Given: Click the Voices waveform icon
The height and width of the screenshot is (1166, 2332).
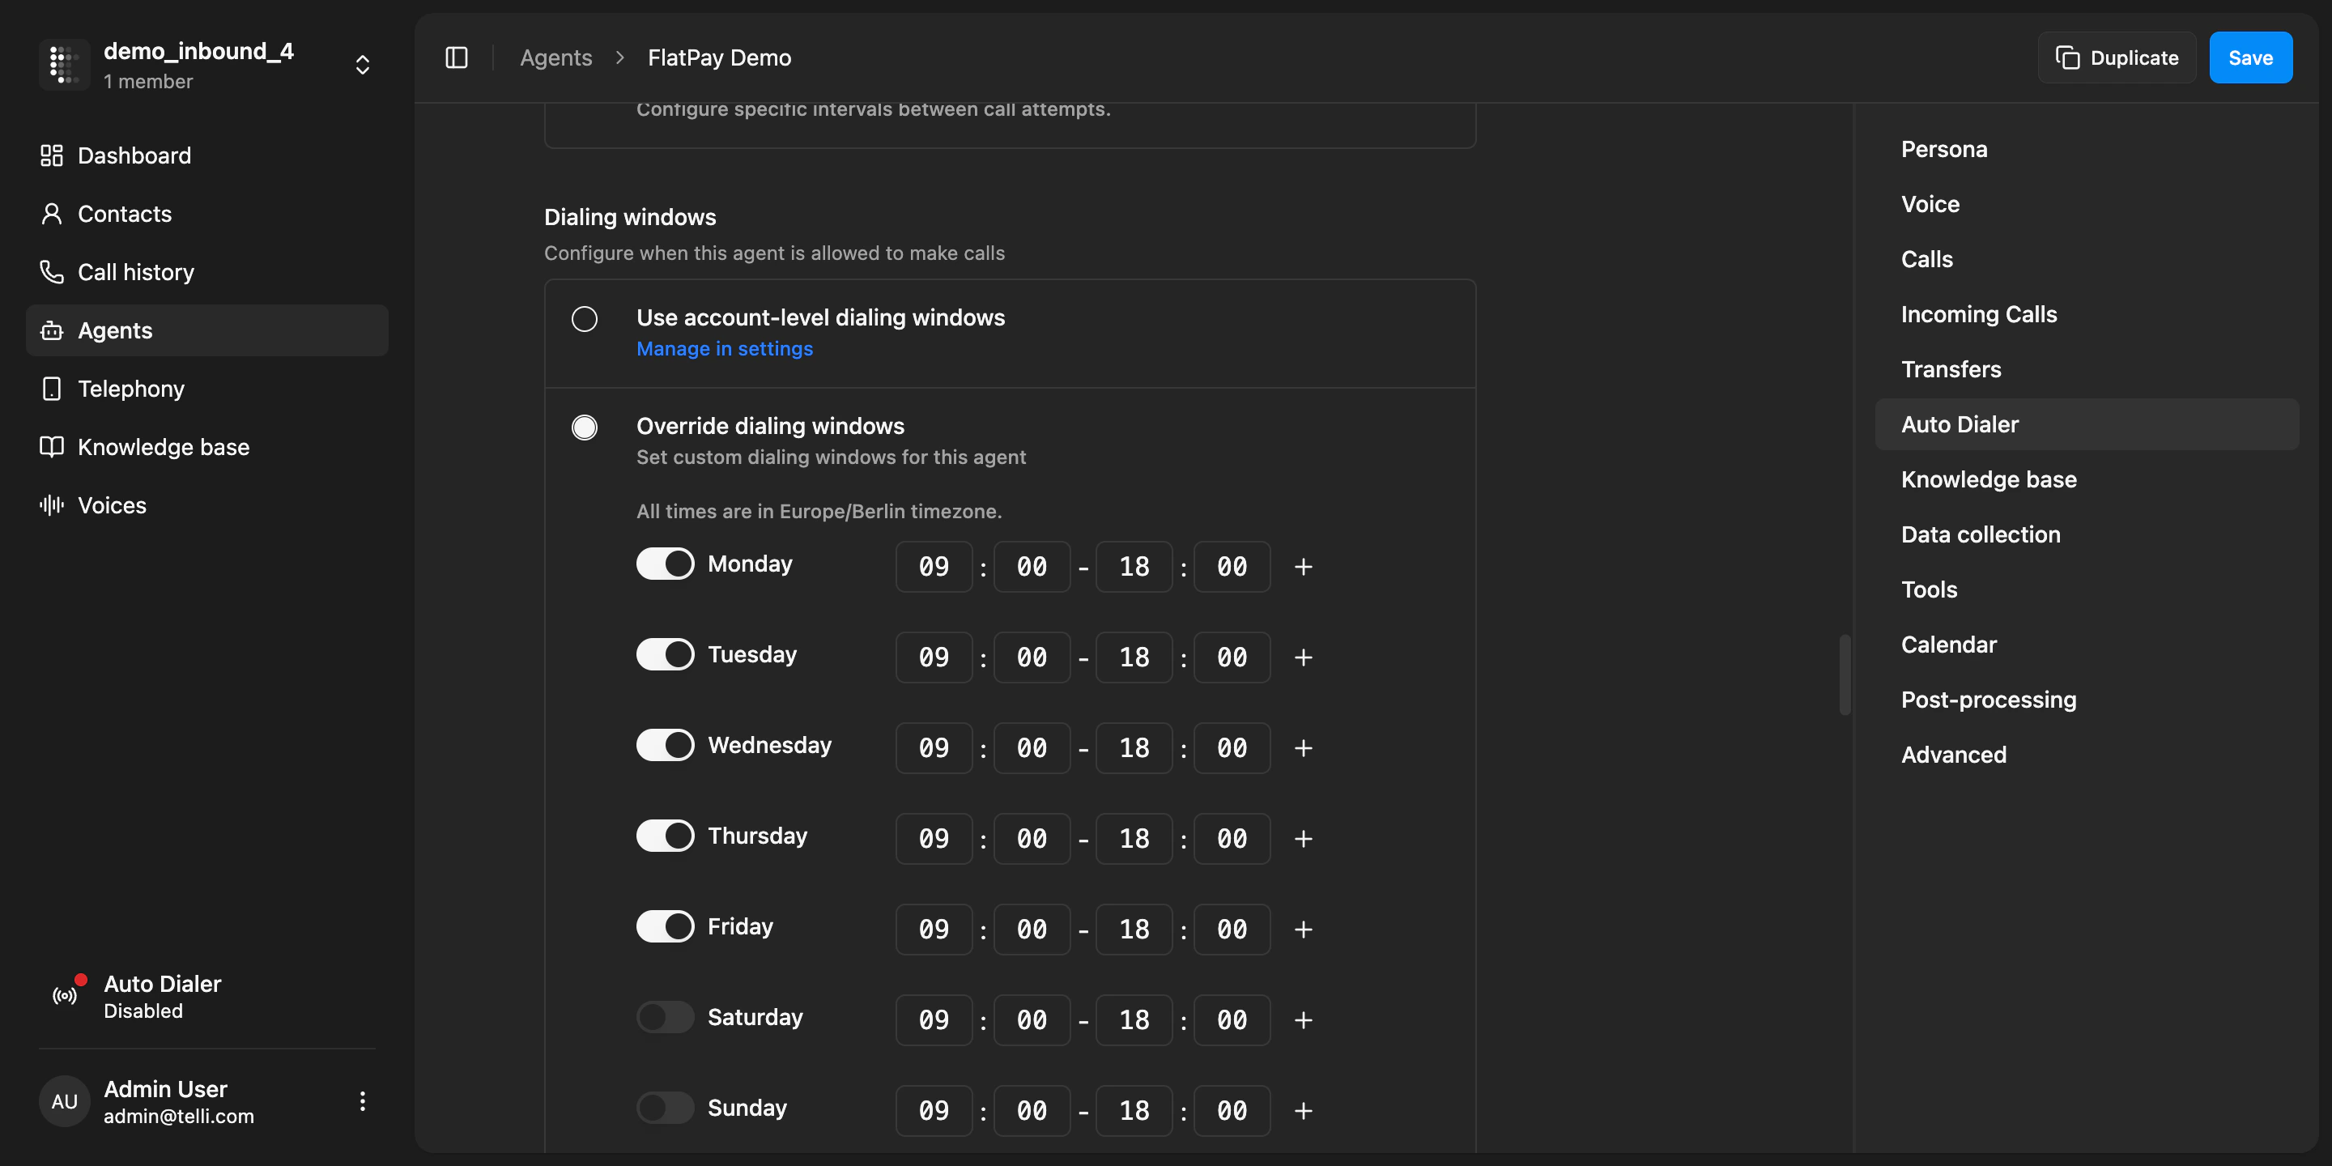Looking at the screenshot, I should coord(52,505).
